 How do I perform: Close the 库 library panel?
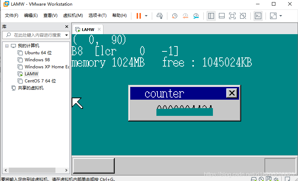coord(66,26)
